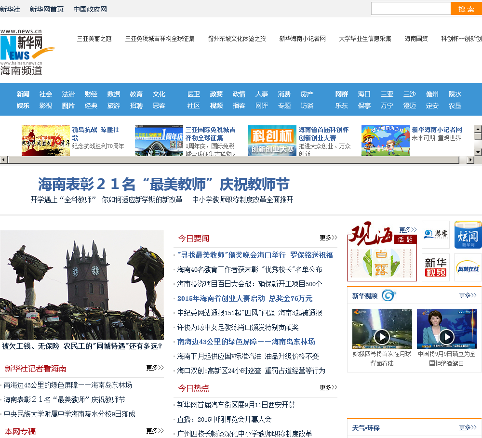
Task: Open 海口双创:高新区24小时巡查 article
Action: tap(251, 371)
